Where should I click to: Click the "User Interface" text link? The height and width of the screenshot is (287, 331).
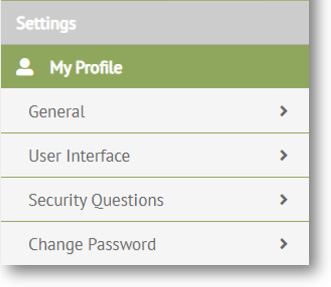coord(79,156)
